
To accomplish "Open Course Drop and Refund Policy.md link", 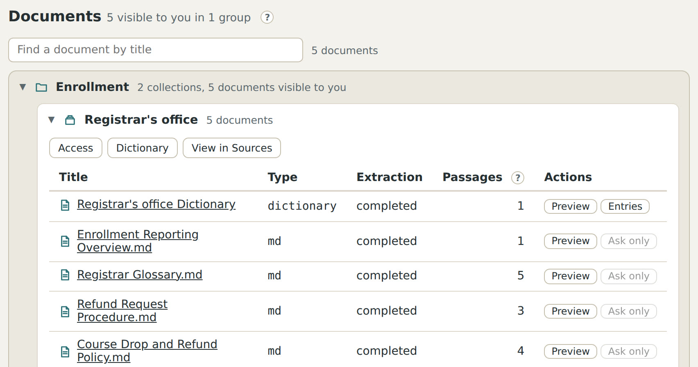I will 147,351.
